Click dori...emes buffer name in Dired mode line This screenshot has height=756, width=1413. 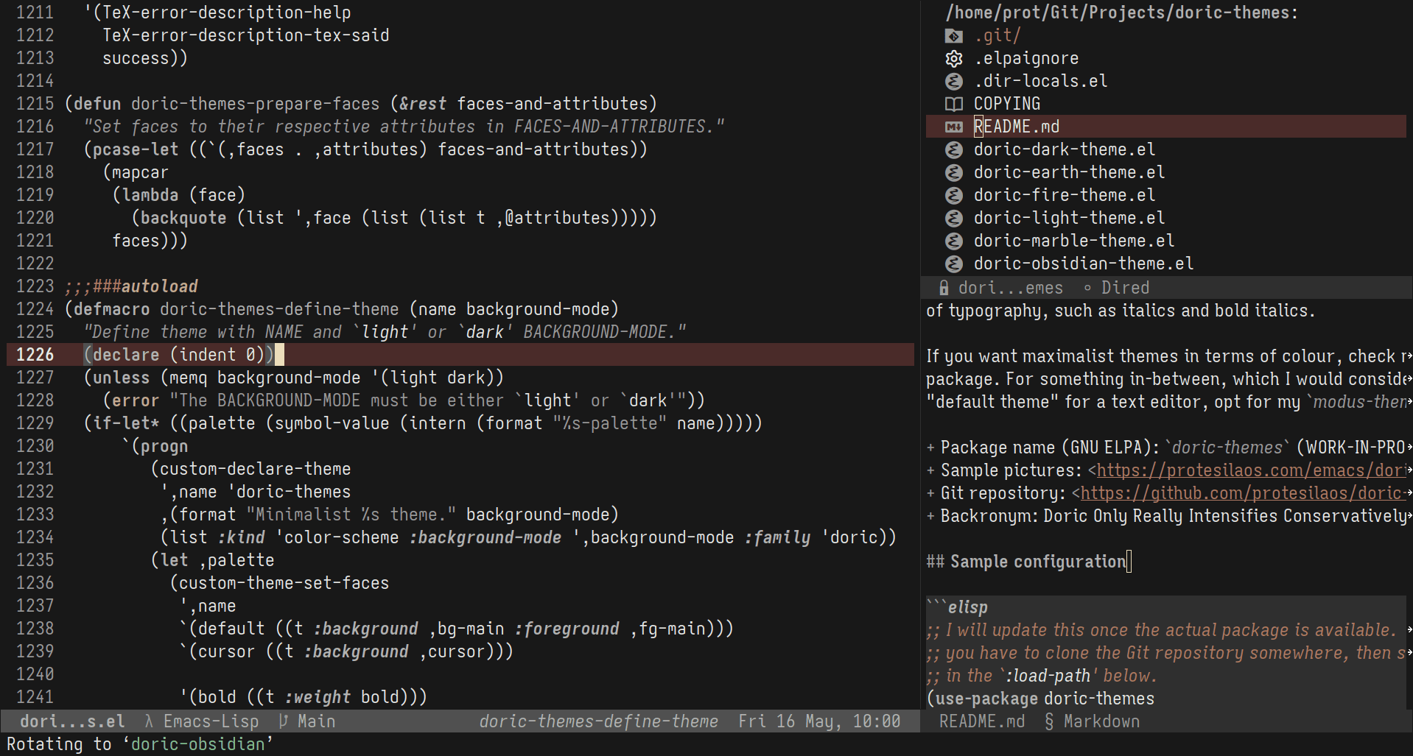tap(1011, 288)
